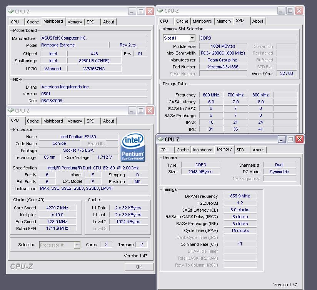Click the Module Size value 1024 MBytes
317x290 pixels.
point(223,46)
